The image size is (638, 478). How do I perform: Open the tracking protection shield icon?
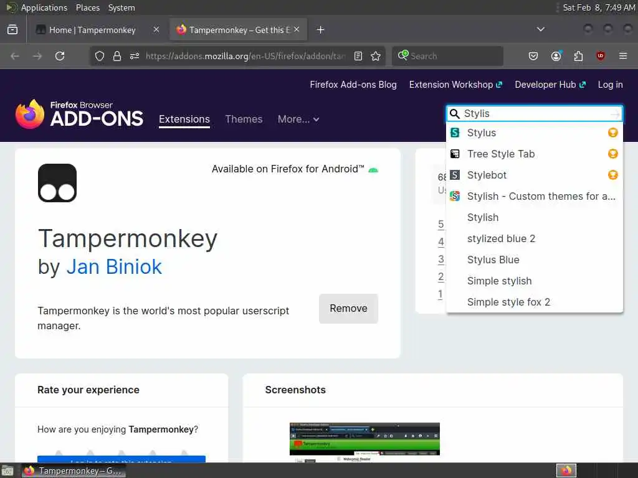coord(100,56)
